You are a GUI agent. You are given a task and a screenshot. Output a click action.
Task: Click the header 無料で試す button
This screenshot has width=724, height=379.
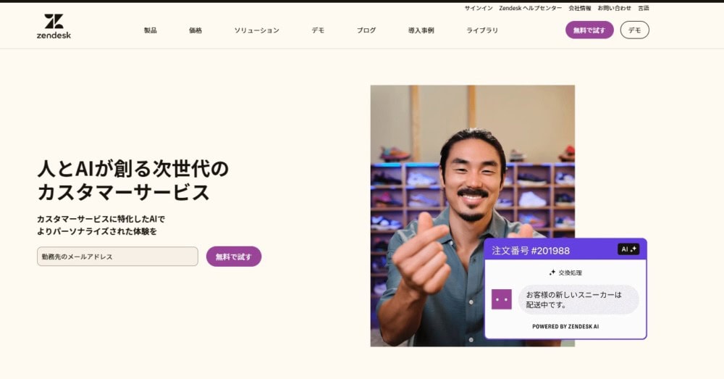tap(589, 30)
